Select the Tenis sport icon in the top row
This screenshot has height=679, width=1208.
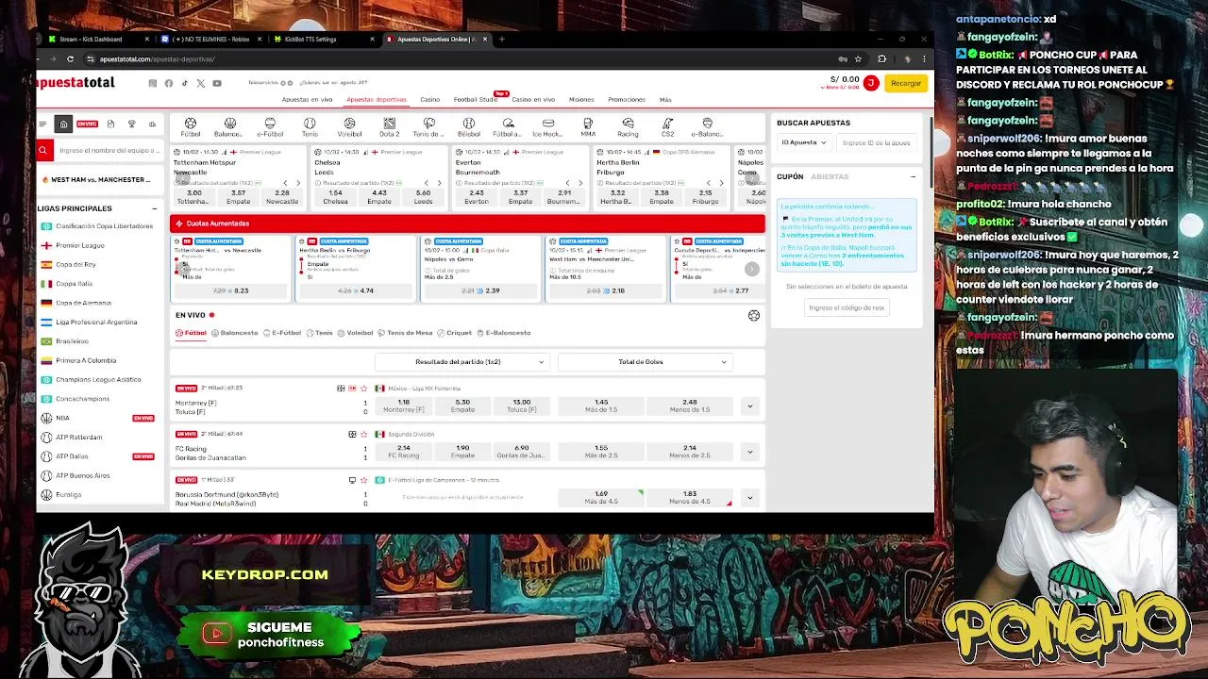tap(310, 127)
